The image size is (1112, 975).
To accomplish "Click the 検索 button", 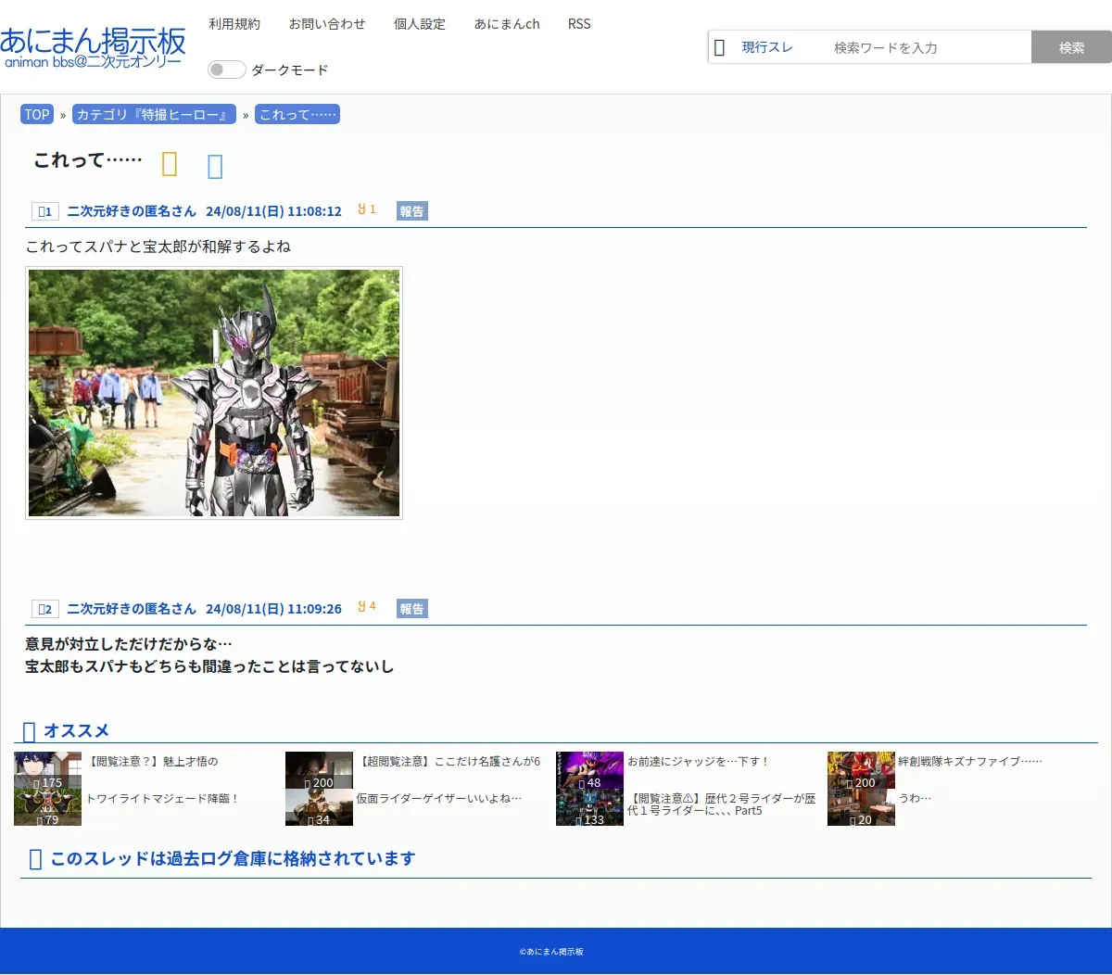I will click(1071, 47).
